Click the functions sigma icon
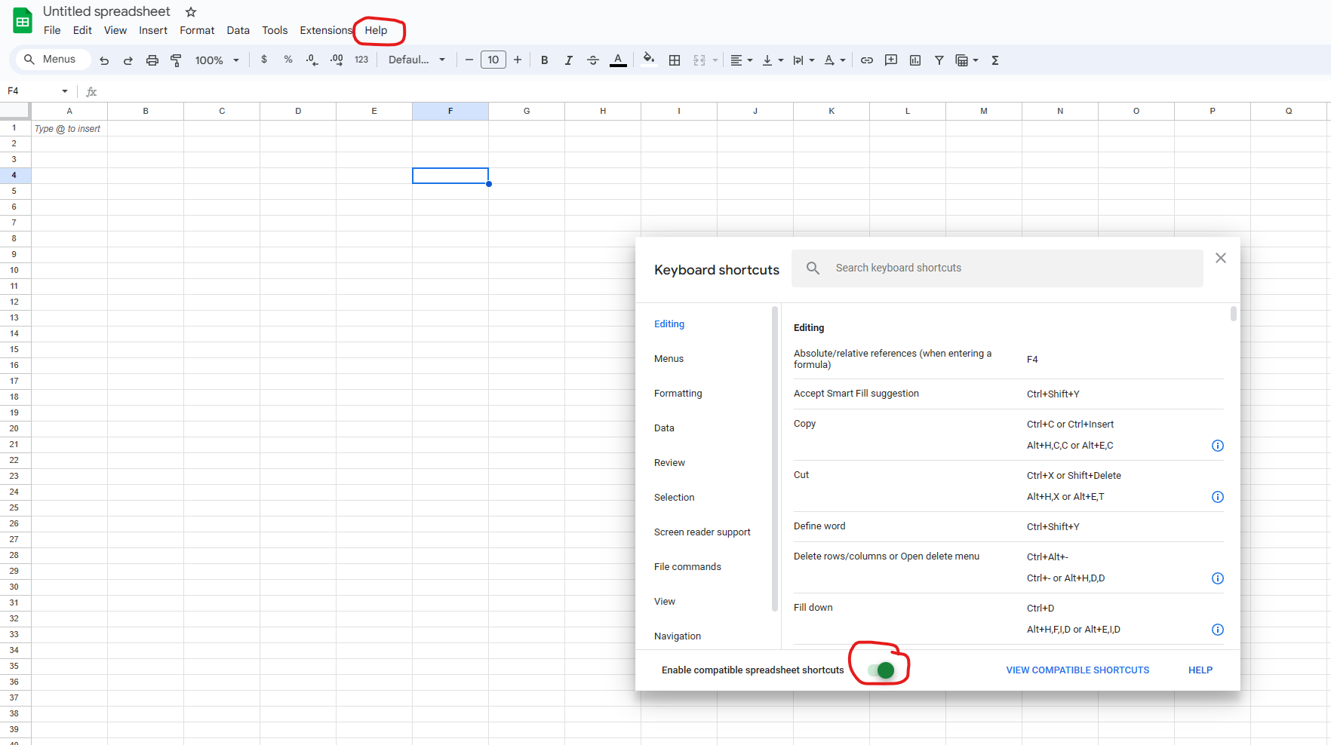Screen dimensions: 1331x745 click(995, 60)
